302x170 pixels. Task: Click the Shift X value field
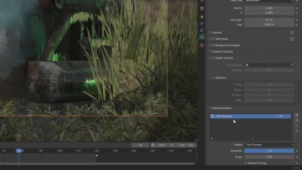(x=269, y=8)
